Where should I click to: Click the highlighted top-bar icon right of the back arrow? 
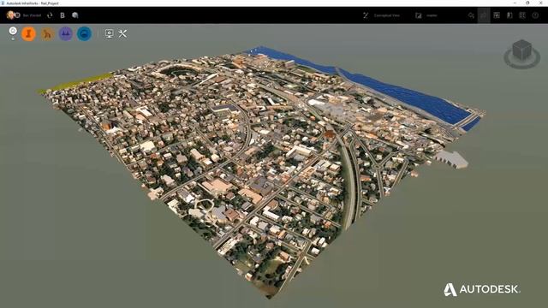(x=484, y=15)
